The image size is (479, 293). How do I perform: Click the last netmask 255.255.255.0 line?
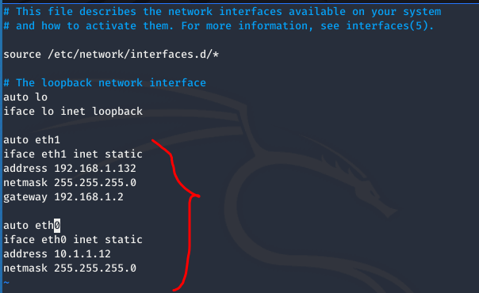[x=70, y=268]
